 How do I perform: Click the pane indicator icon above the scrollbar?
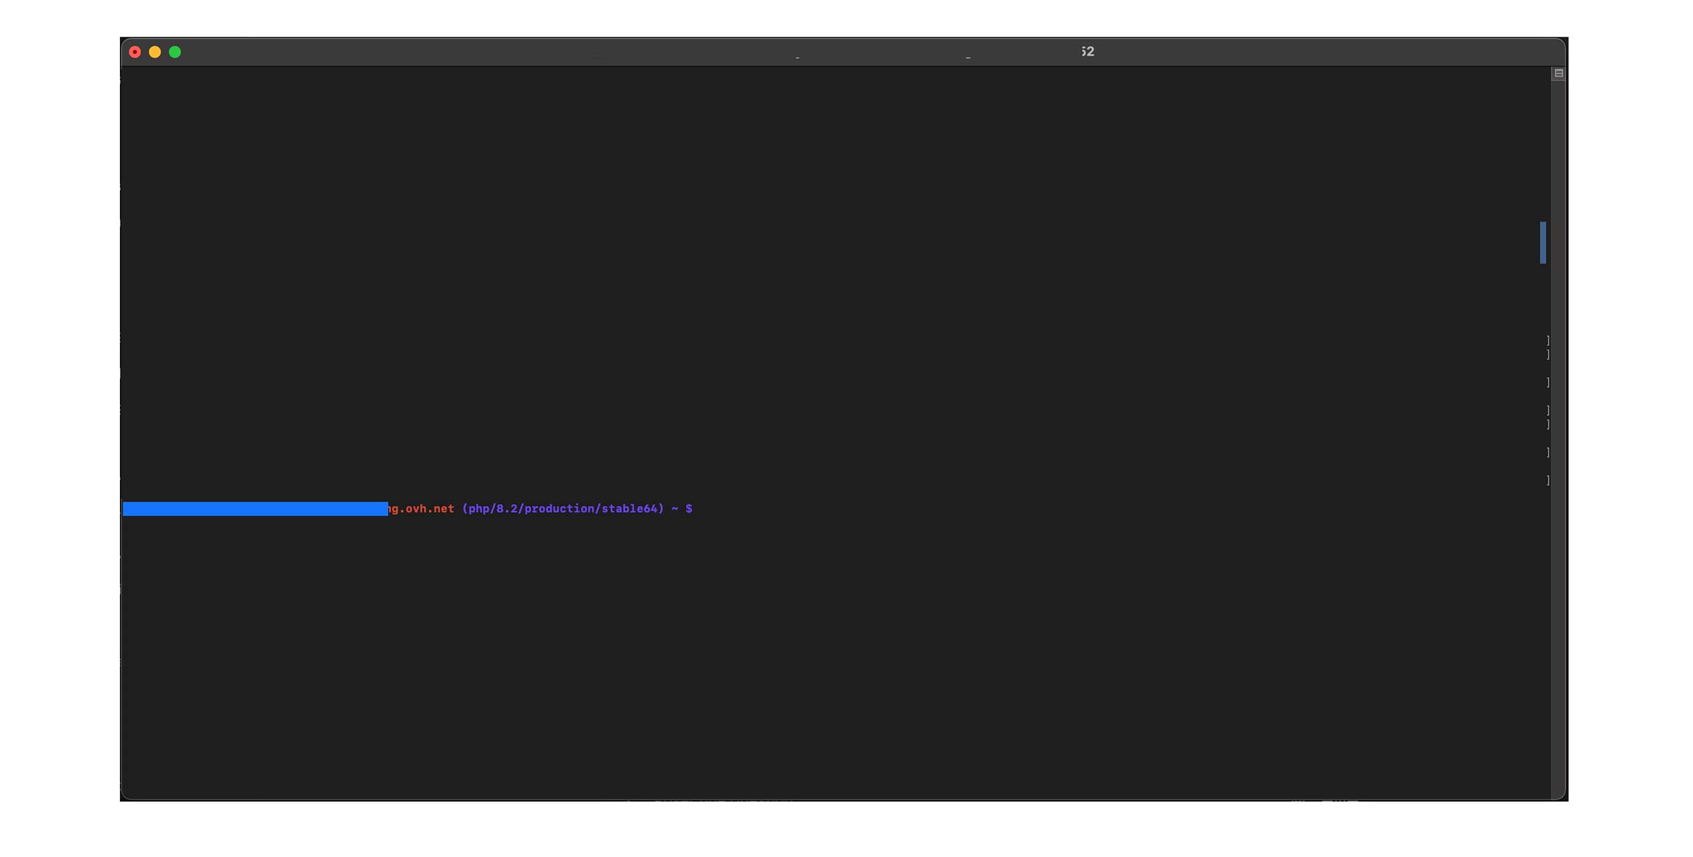(1558, 73)
